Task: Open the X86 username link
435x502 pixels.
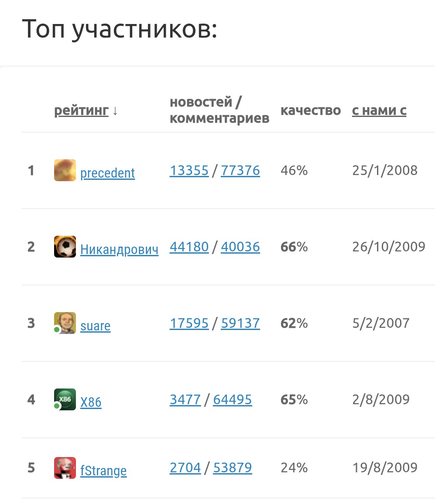Action: (91, 402)
